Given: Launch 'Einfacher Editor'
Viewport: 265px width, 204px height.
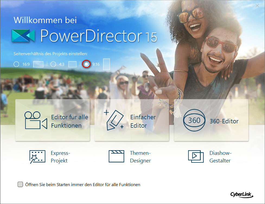Looking at the screenshot, I should (x=132, y=120).
